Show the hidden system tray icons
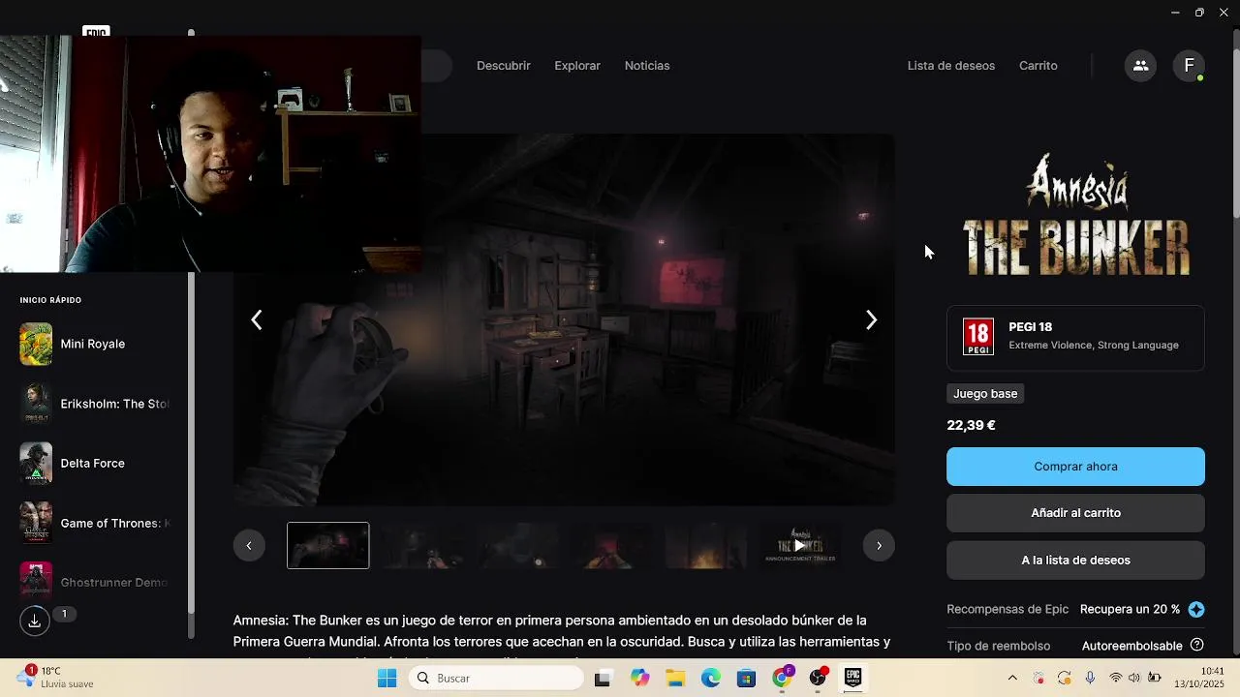Viewport: 1240px width, 697px height. (1013, 678)
